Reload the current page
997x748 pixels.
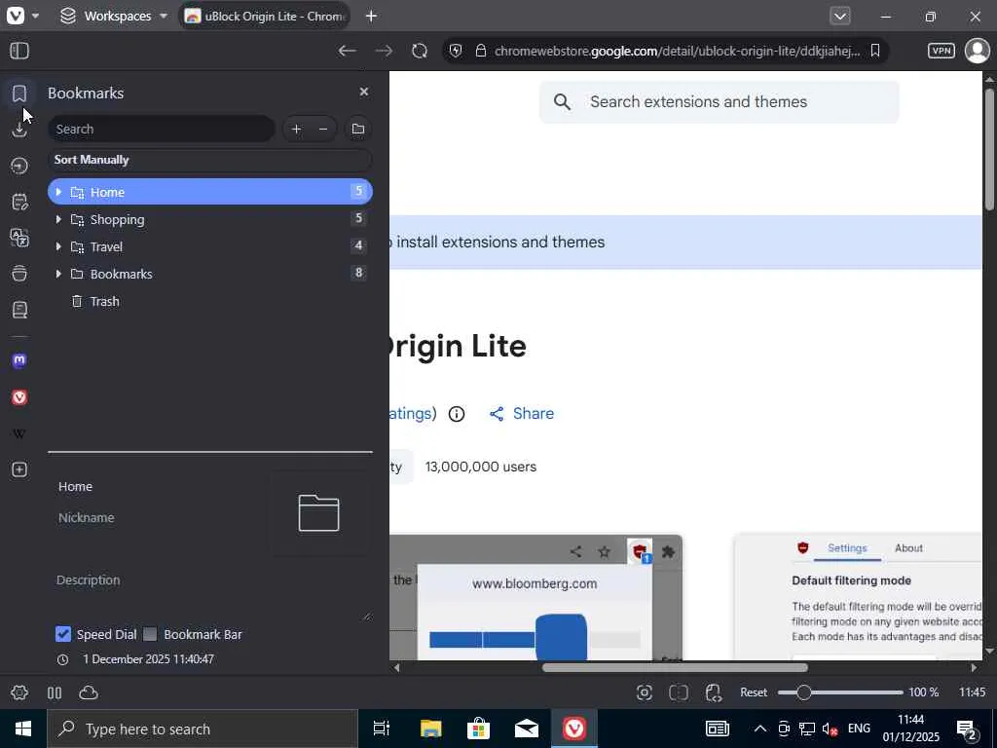420,51
